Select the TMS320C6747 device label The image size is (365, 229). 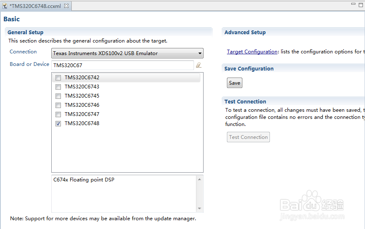coord(82,114)
